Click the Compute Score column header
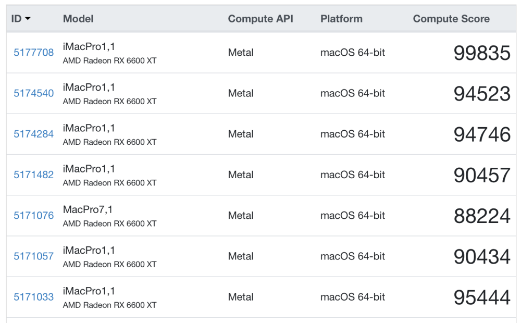Screen dimensions: 521x323 [x=451, y=19]
